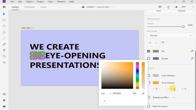Click the rainbow hue slider

(x=138, y=75)
